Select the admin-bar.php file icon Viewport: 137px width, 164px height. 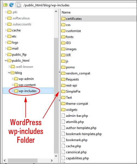[x=63, y=116]
